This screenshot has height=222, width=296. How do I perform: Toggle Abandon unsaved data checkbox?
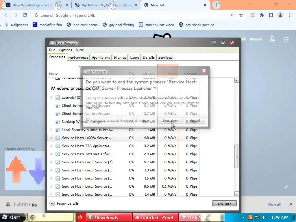(x=88, y=121)
